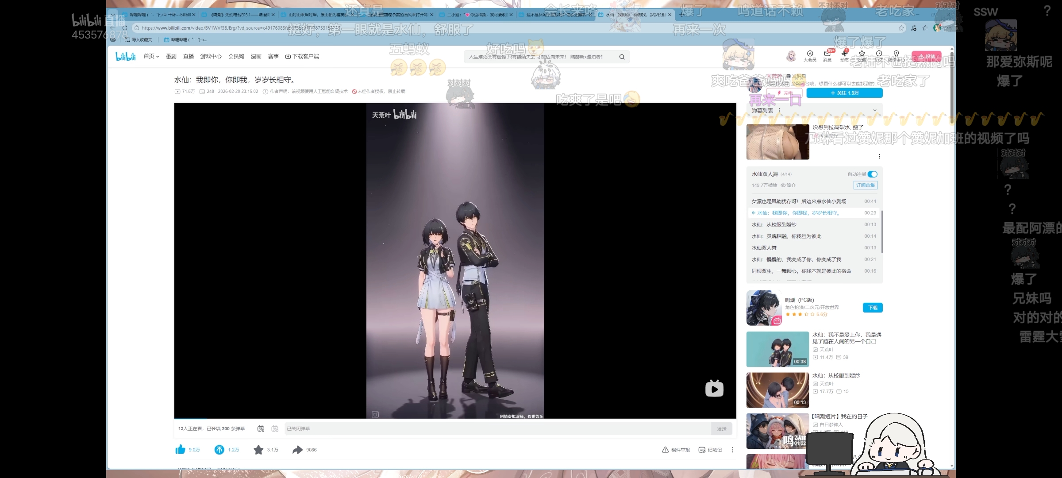
Task: Click the danmaku settings icon
Action: tap(275, 428)
